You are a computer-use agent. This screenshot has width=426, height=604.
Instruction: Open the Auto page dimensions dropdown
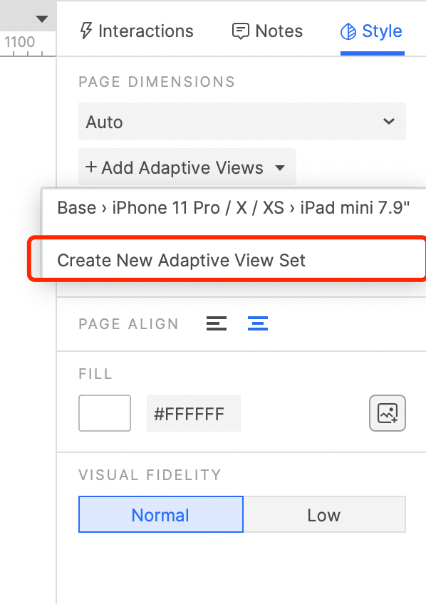point(242,121)
